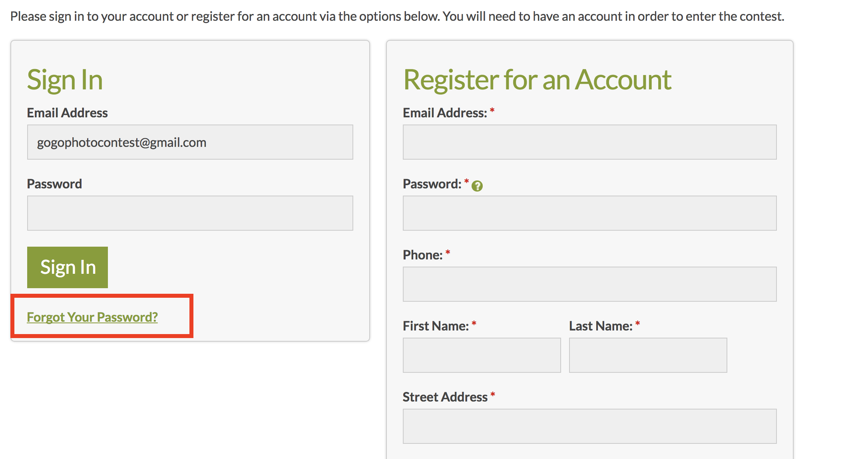Click the Street Address input field
The width and height of the screenshot is (868, 459).
point(590,426)
